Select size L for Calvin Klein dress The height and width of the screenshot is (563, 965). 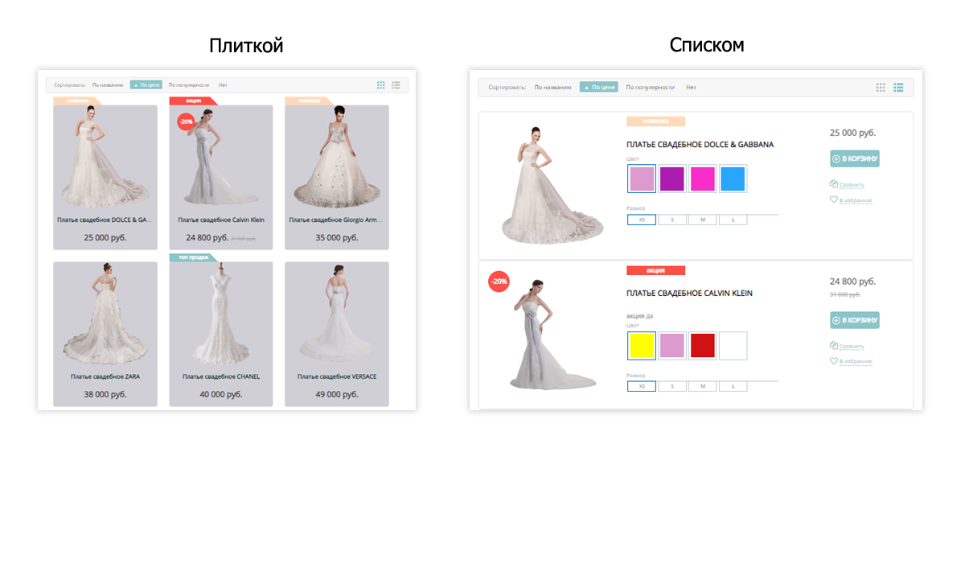(x=733, y=386)
